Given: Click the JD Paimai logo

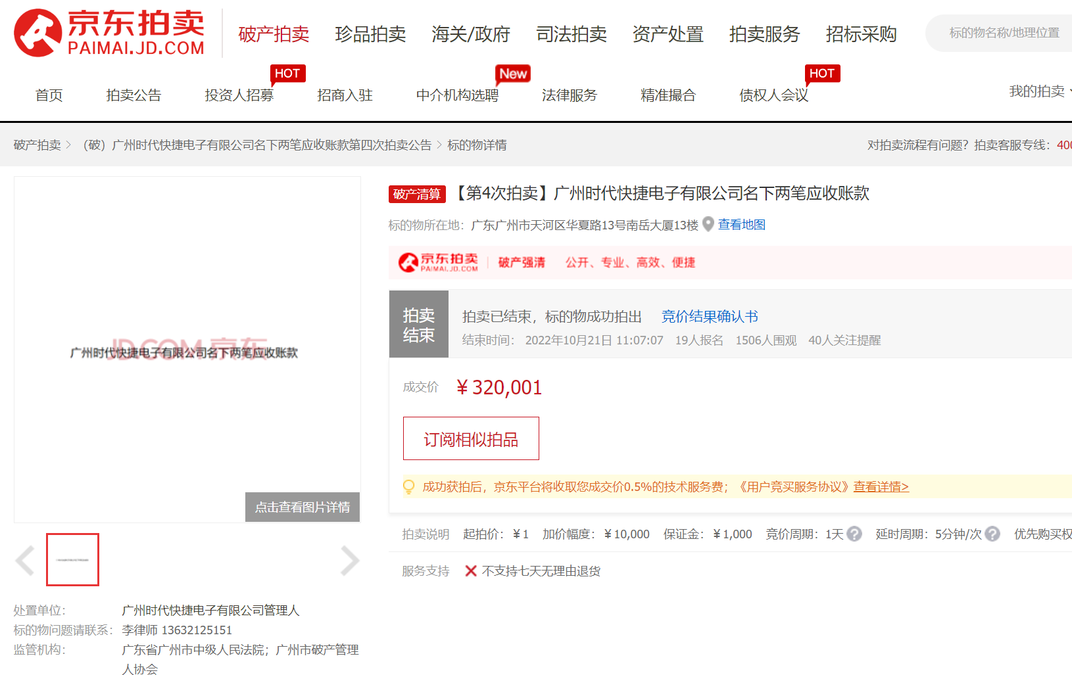Looking at the screenshot, I should [x=109, y=33].
